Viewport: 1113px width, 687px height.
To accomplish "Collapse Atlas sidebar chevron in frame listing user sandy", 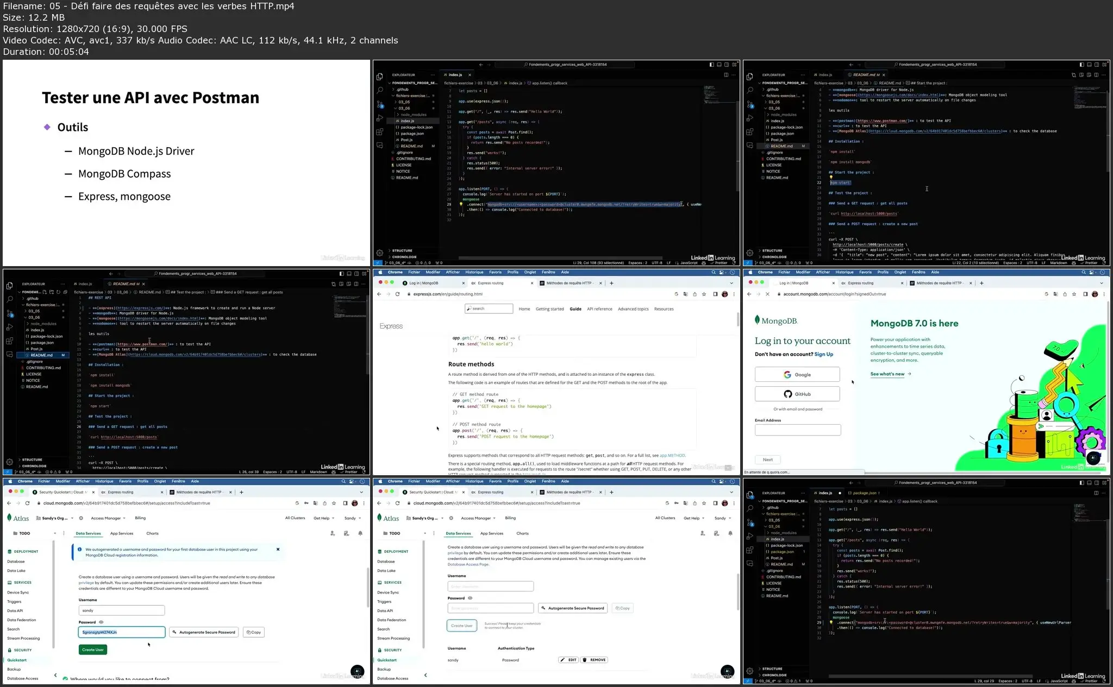I will [x=426, y=675].
